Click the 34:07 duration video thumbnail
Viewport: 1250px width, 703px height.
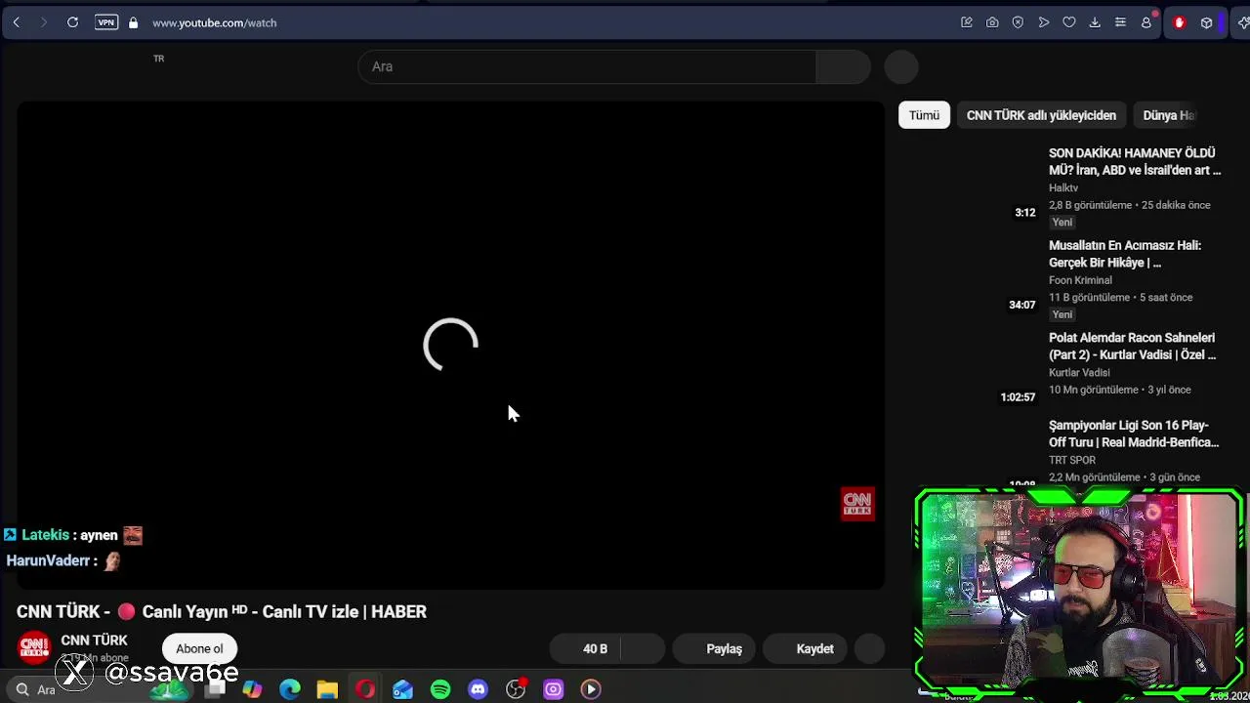pos(969,276)
